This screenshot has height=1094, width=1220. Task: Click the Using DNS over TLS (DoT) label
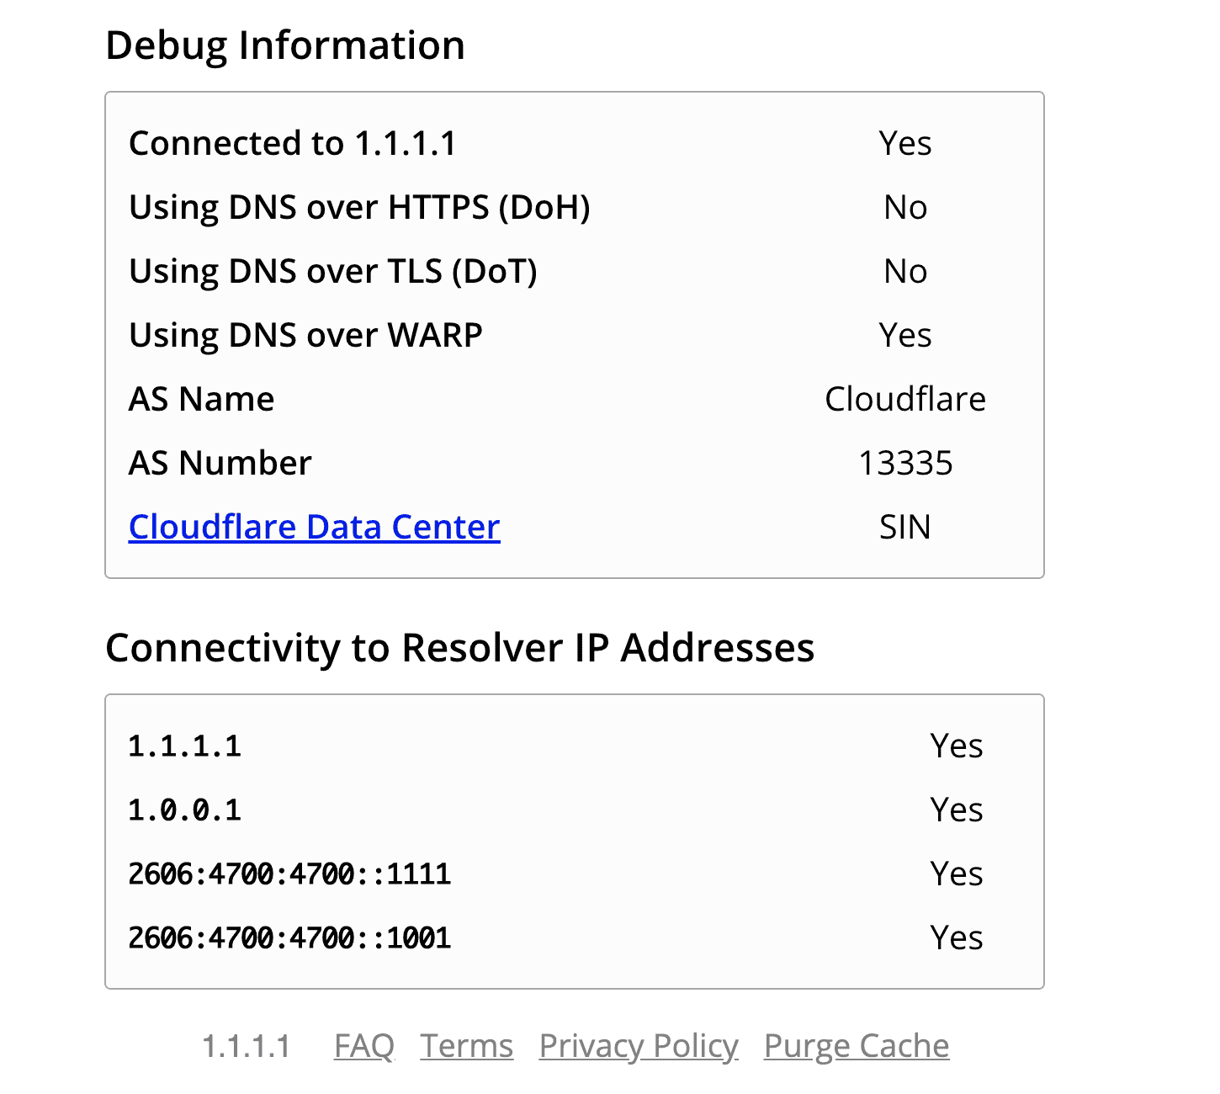pos(333,271)
